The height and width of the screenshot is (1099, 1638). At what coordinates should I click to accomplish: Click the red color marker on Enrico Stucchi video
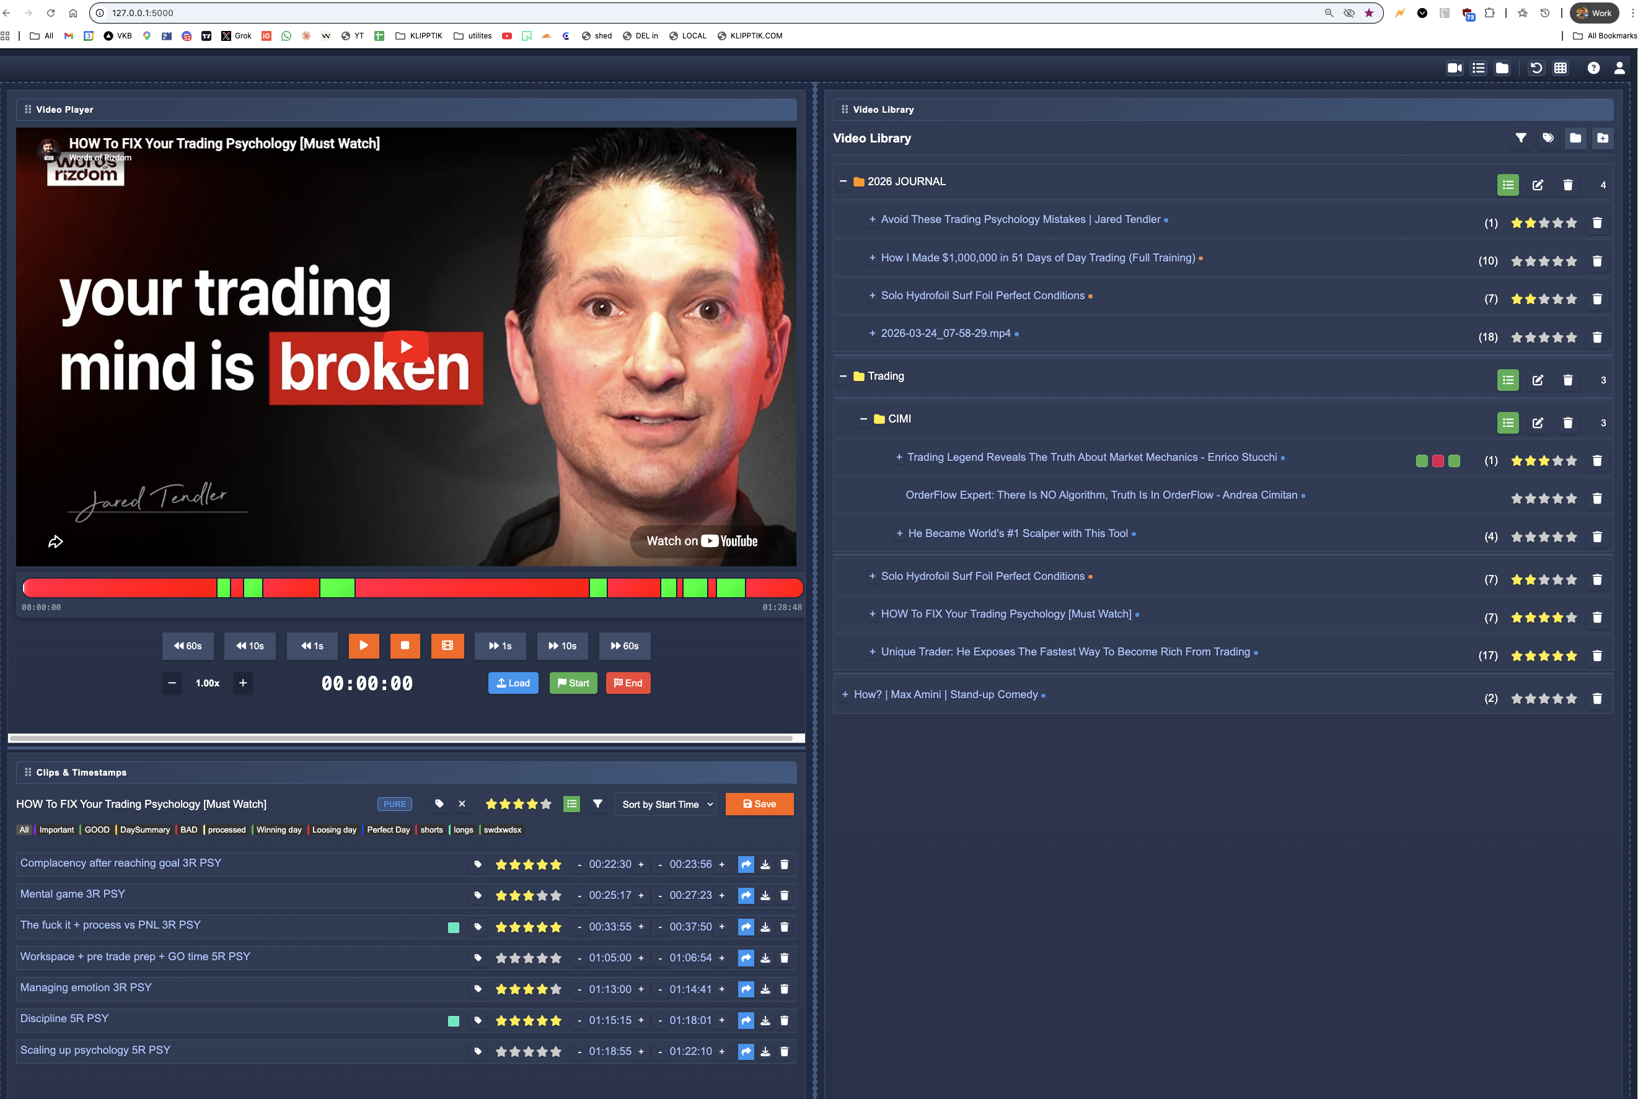tap(1438, 460)
